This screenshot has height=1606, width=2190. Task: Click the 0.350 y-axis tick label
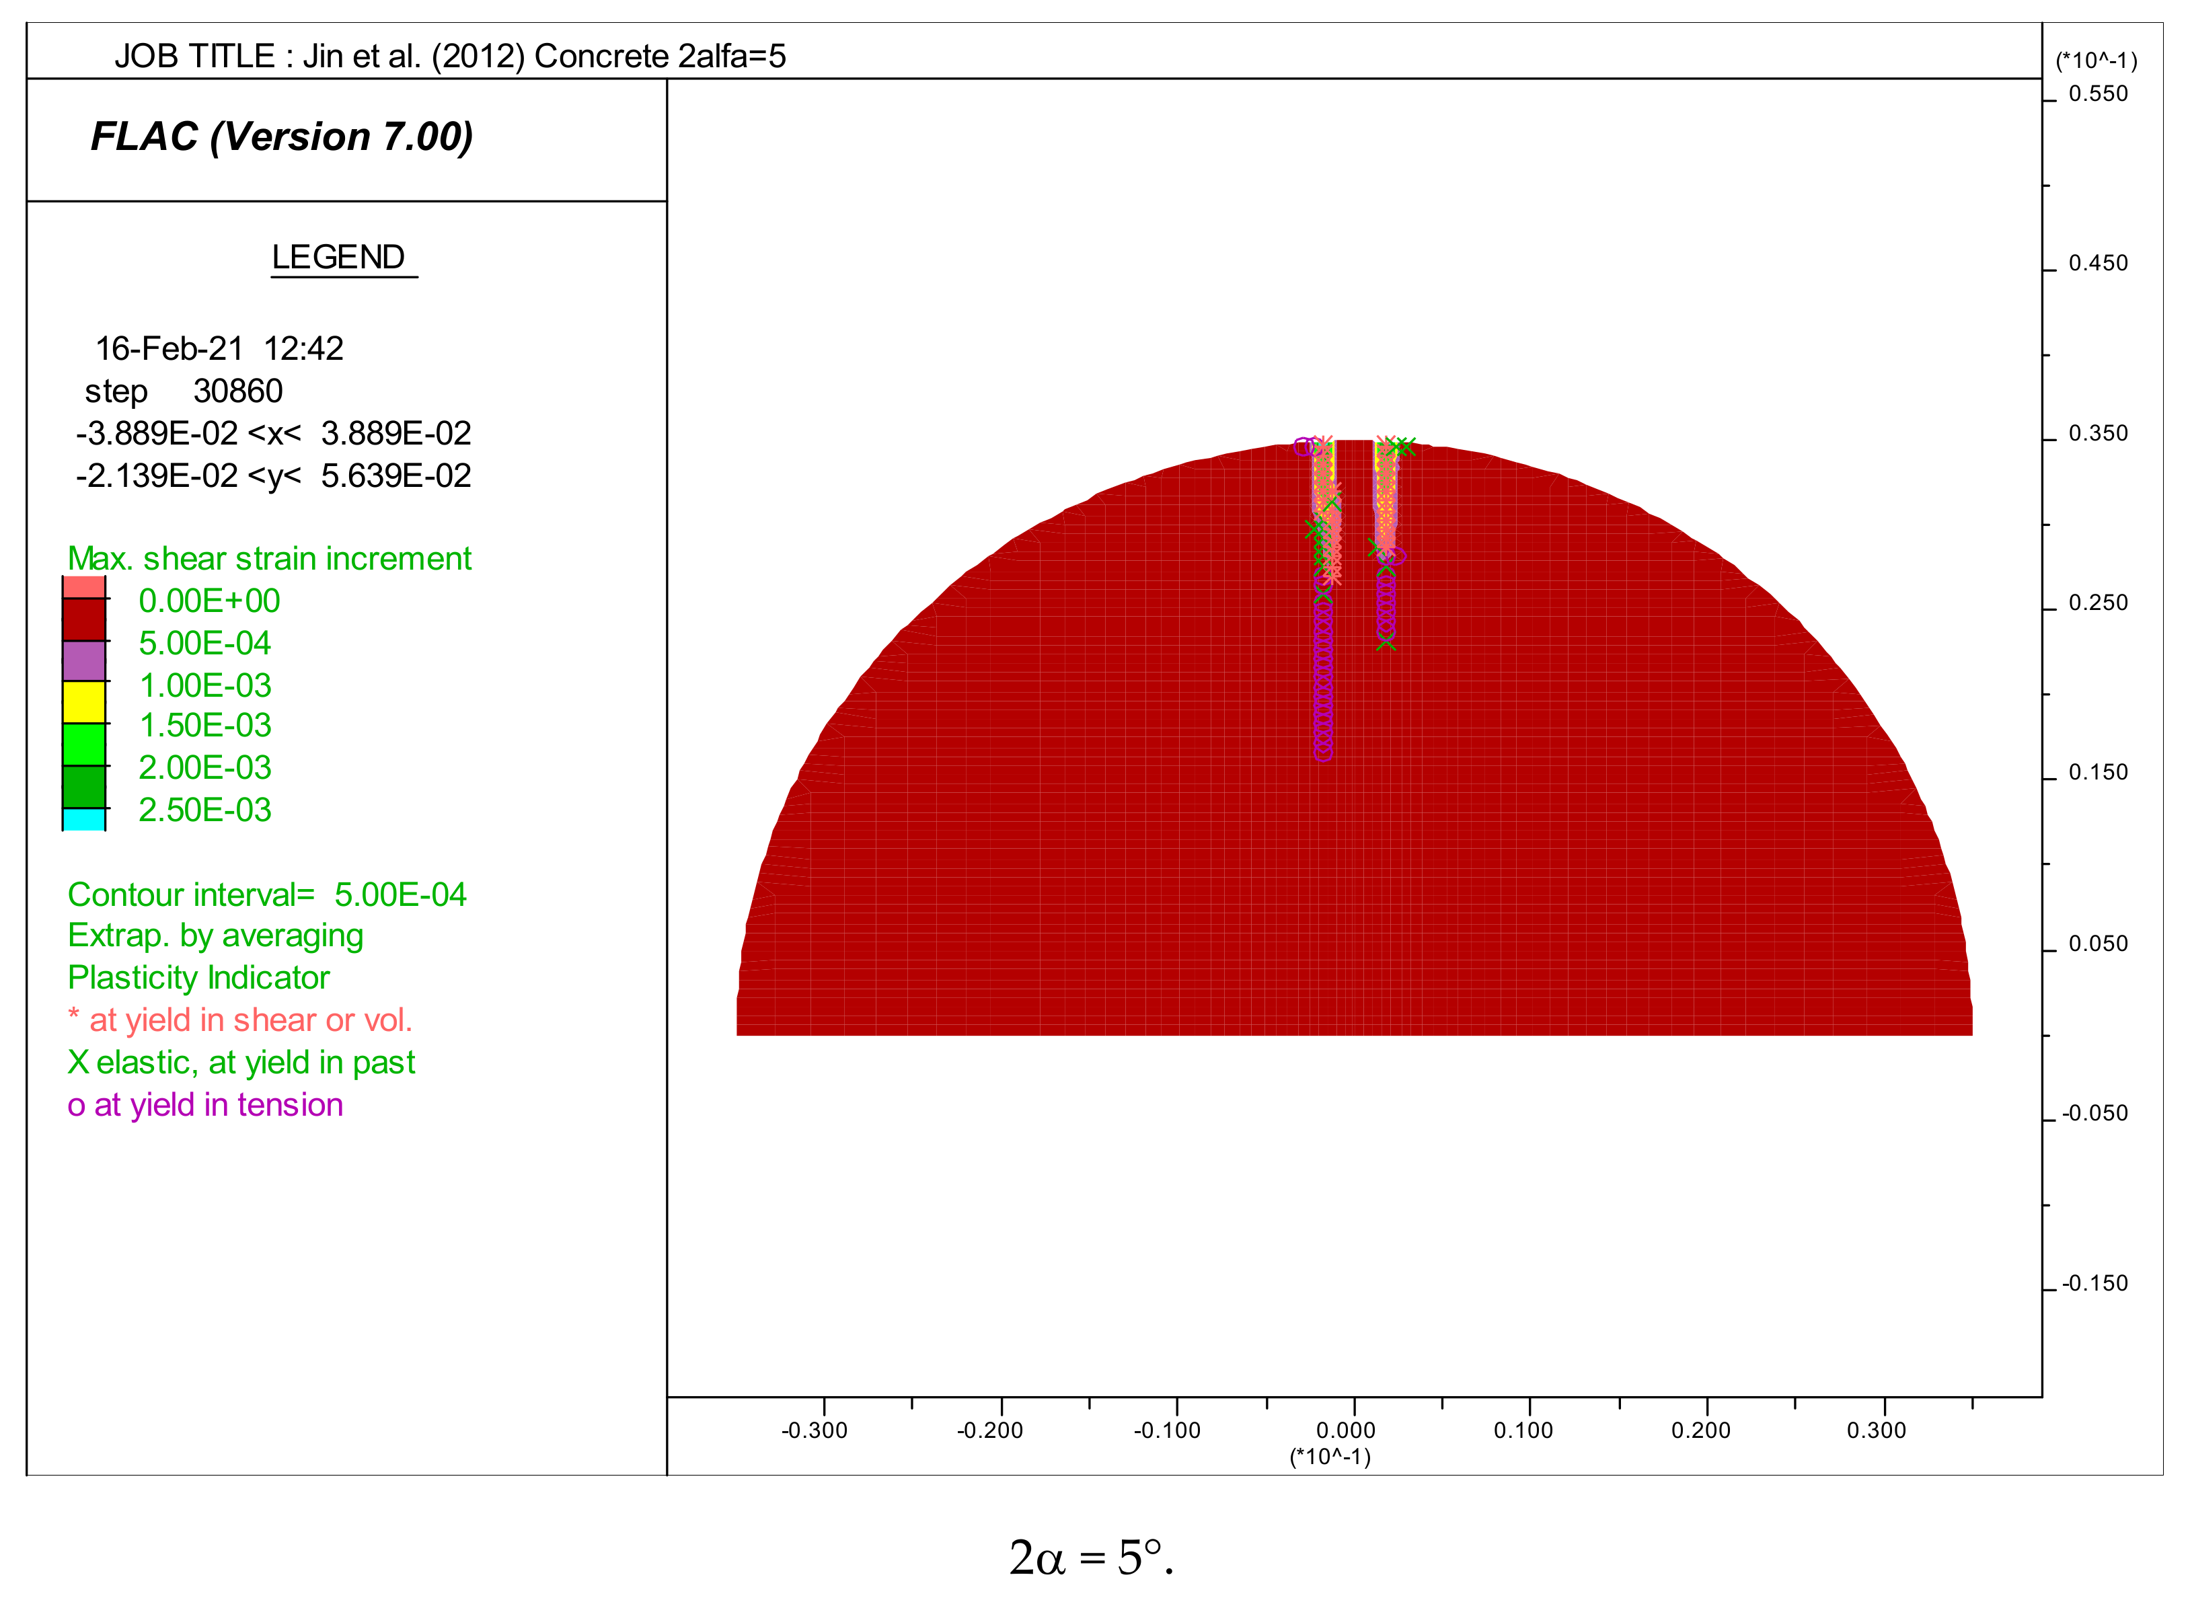pos(2098,434)
